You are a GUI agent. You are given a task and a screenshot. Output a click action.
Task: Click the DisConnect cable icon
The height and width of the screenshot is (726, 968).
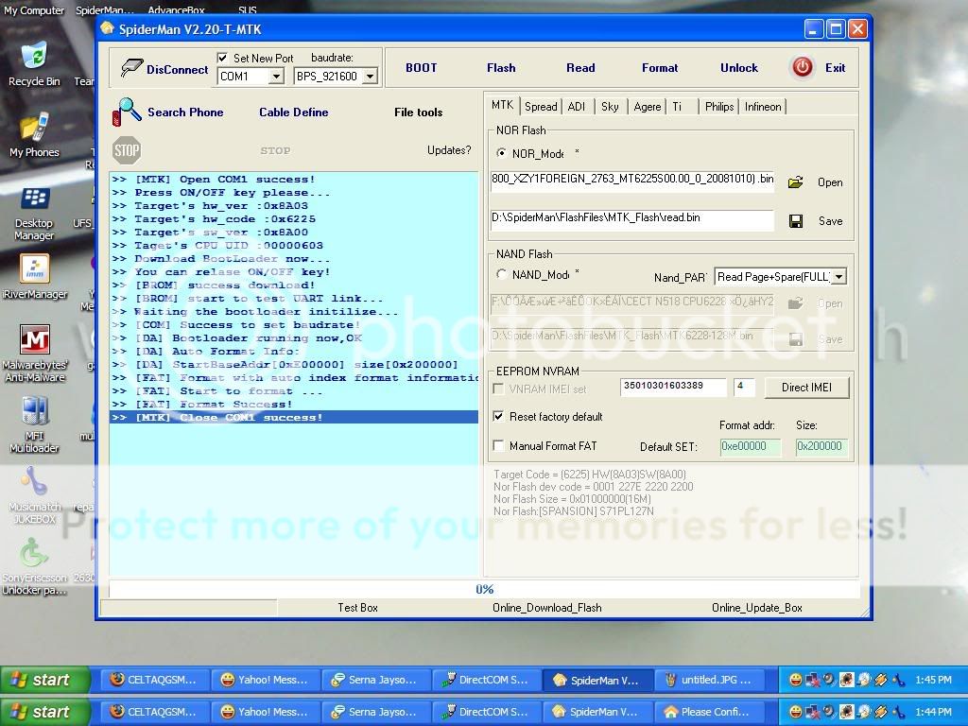coord(131,68)
